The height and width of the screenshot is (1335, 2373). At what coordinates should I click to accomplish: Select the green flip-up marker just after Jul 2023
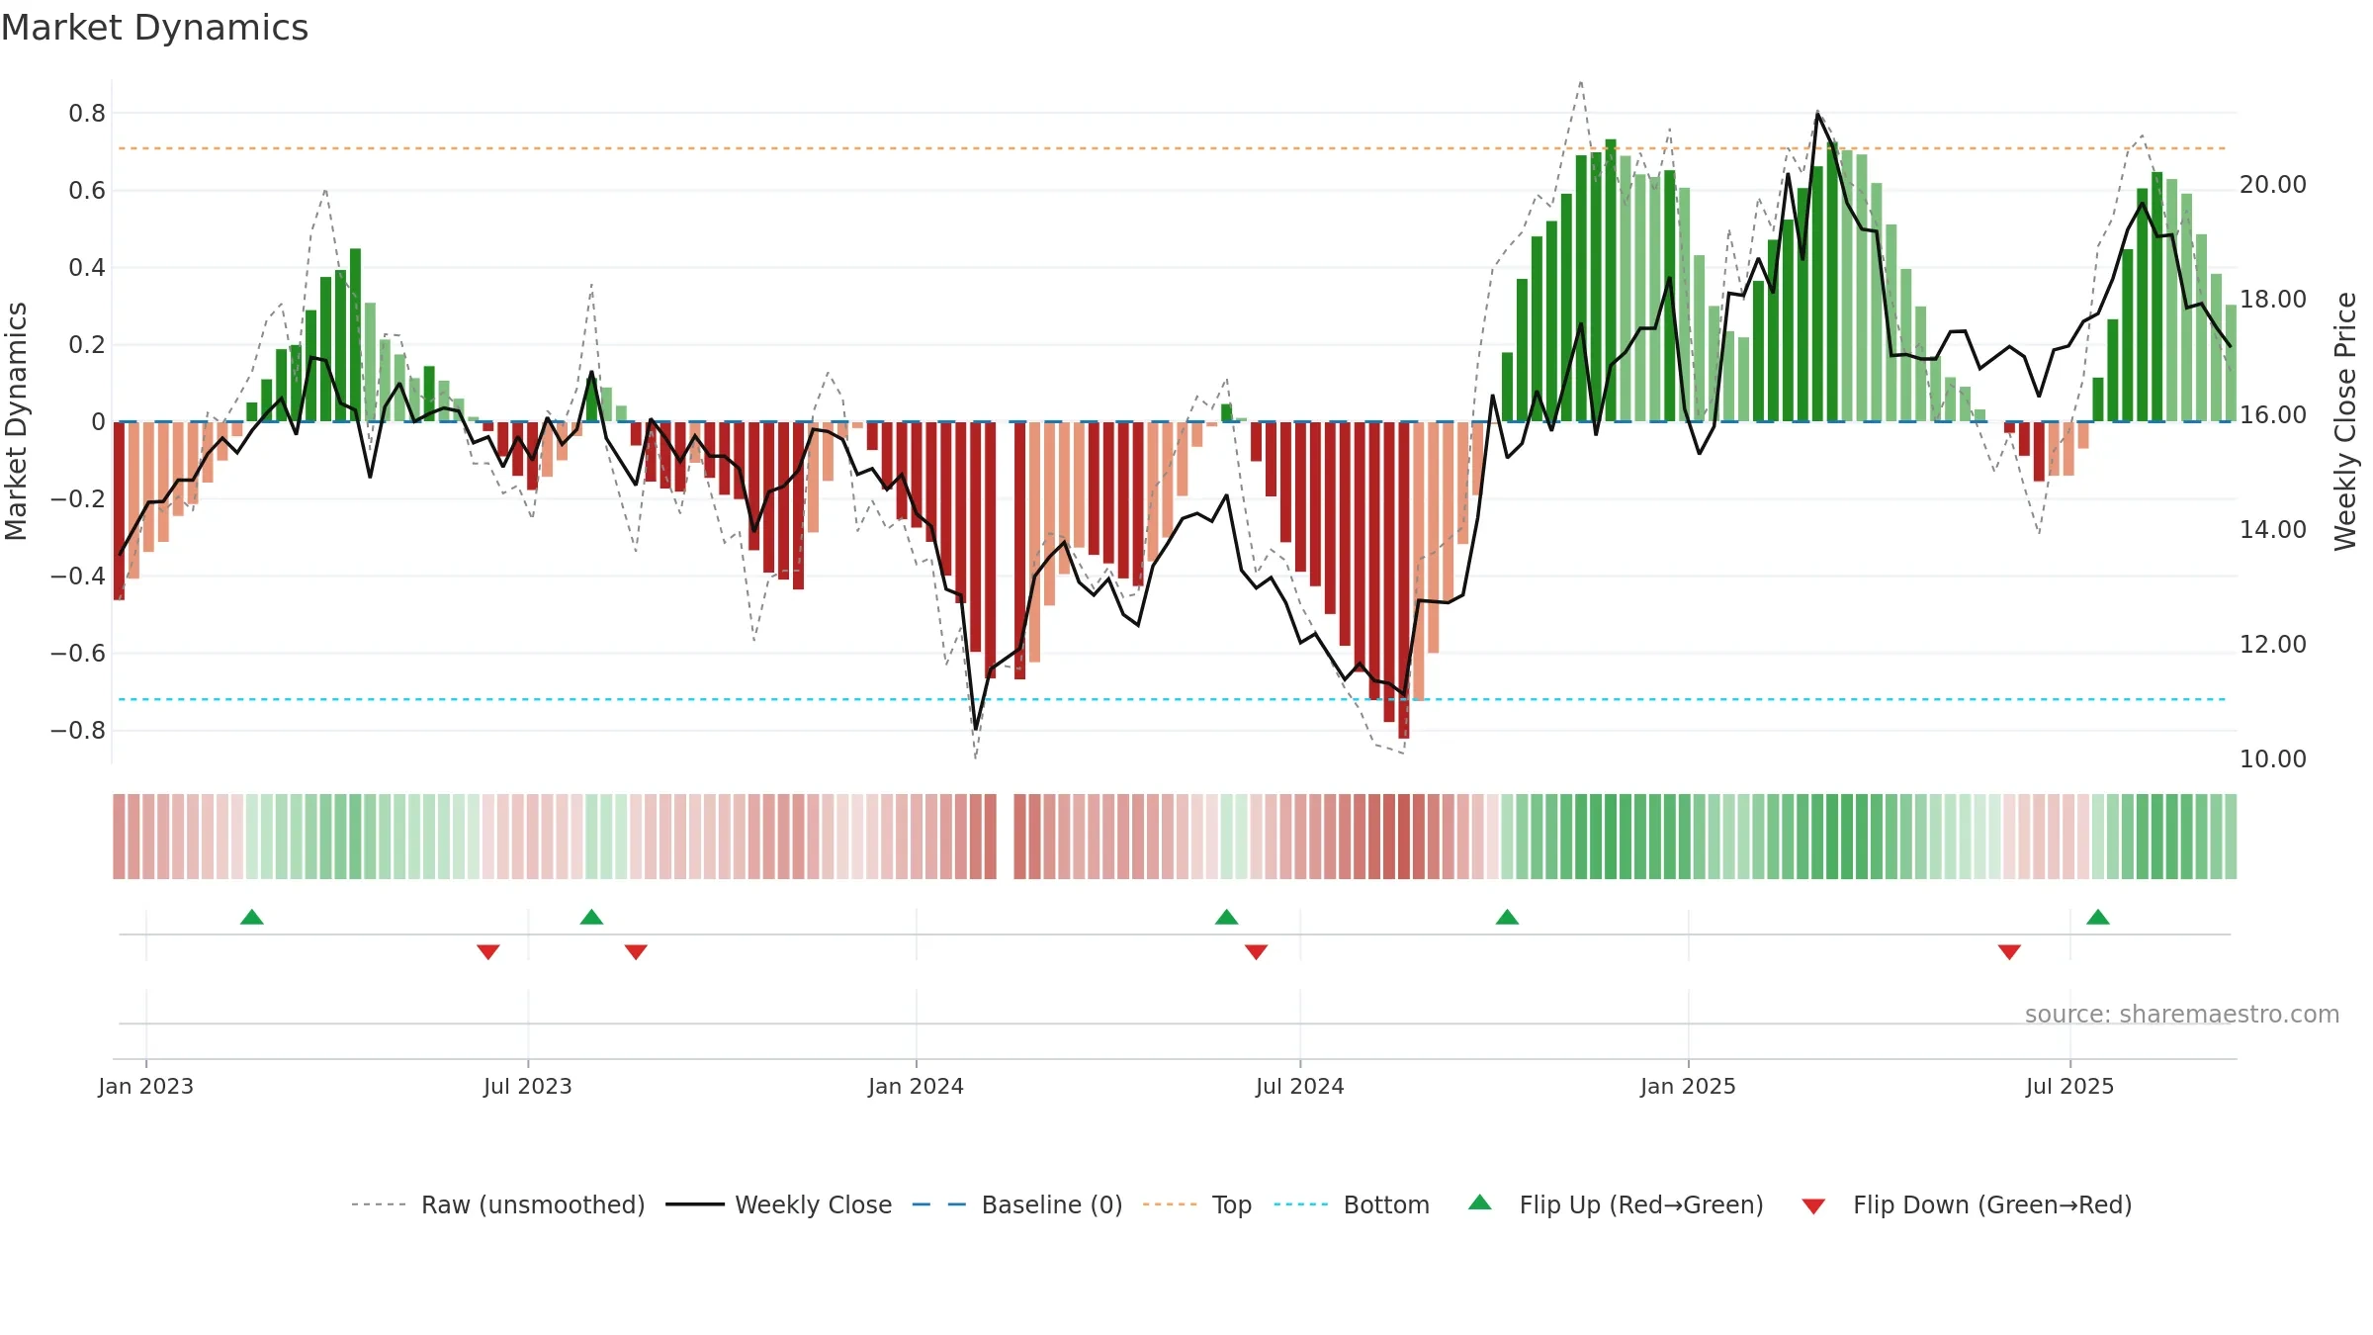click(x=591, y=917)
